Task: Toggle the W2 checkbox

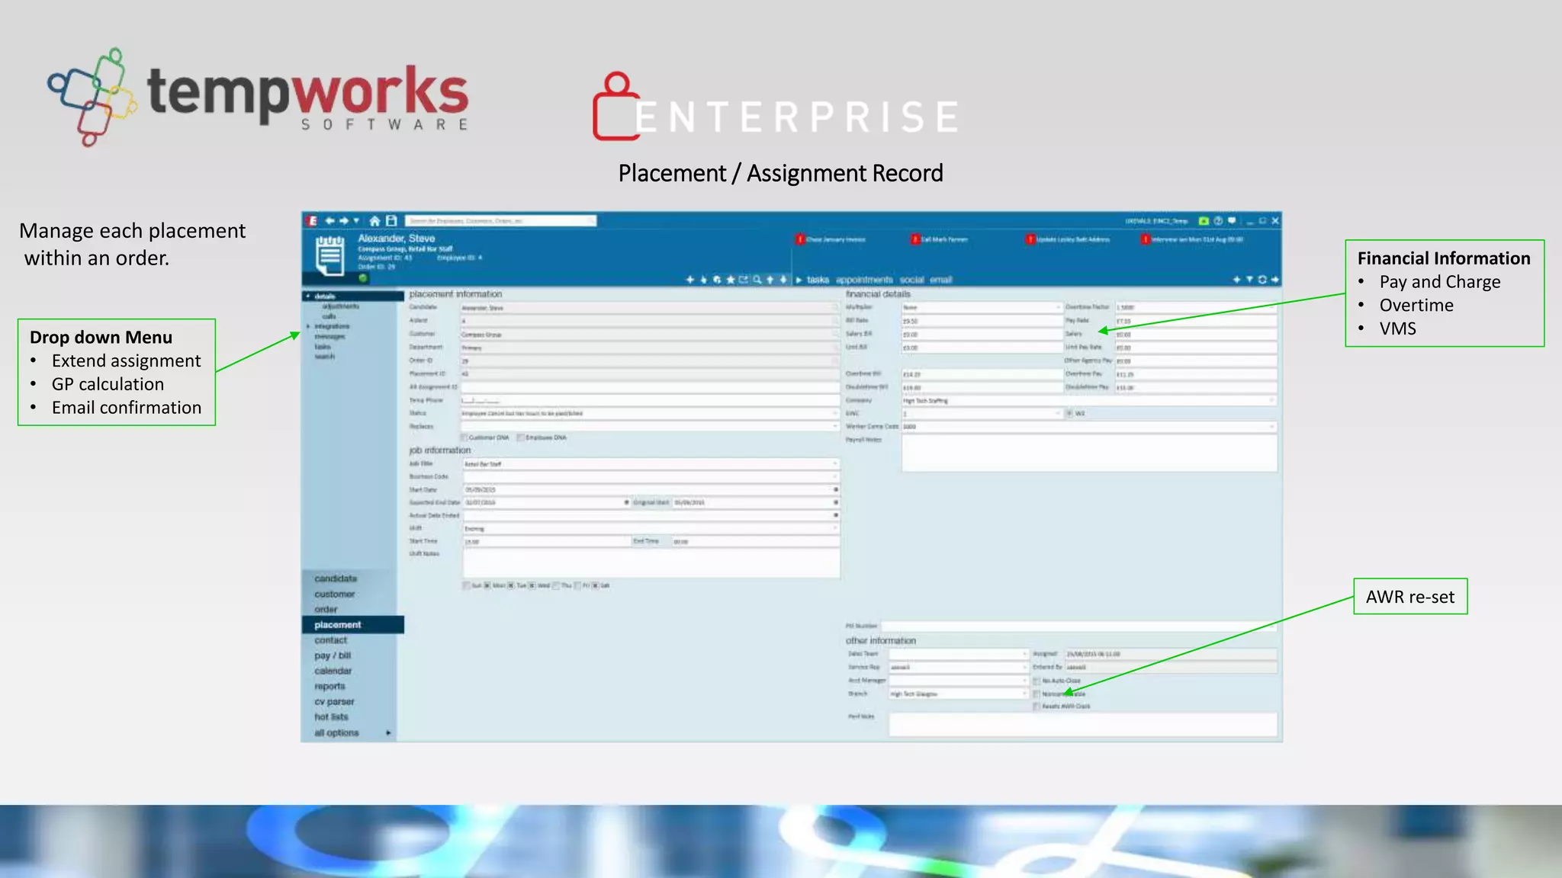Action: pyautogui.click(x=1069, y=413)
